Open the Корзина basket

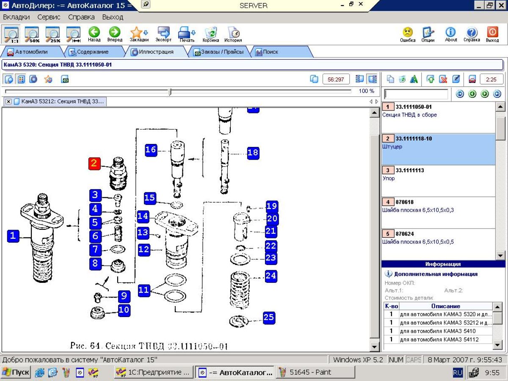click(x=211, y=34)
